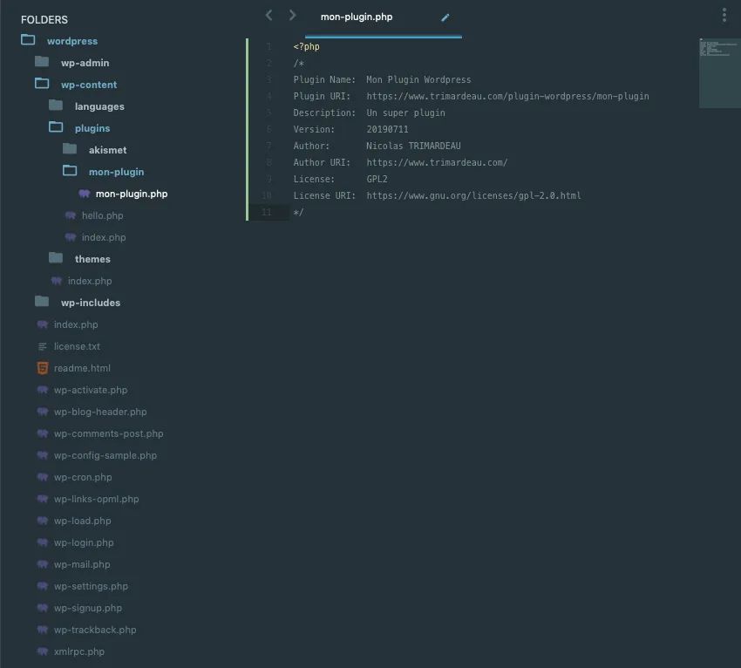The width and height of the screenshot is (741, 668).
Task: Select mon-plugin.php in the folder tree
Action: tap(132, 194)
